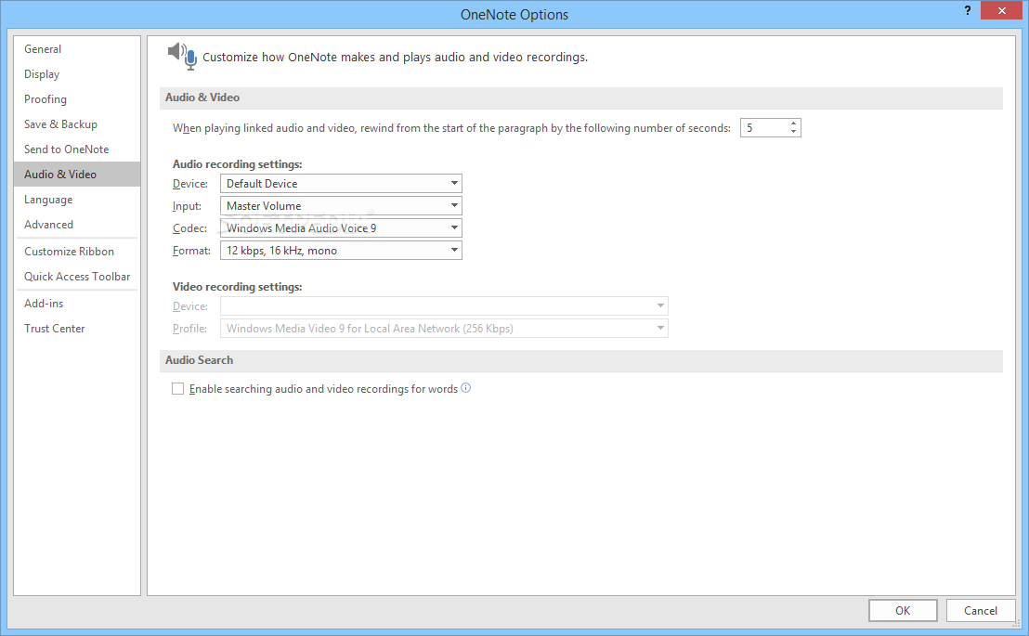Enable searching audio and video recordings checkbox
Image resolution: width=1029 pixels, height=636 pixels.
coord(177,388)
